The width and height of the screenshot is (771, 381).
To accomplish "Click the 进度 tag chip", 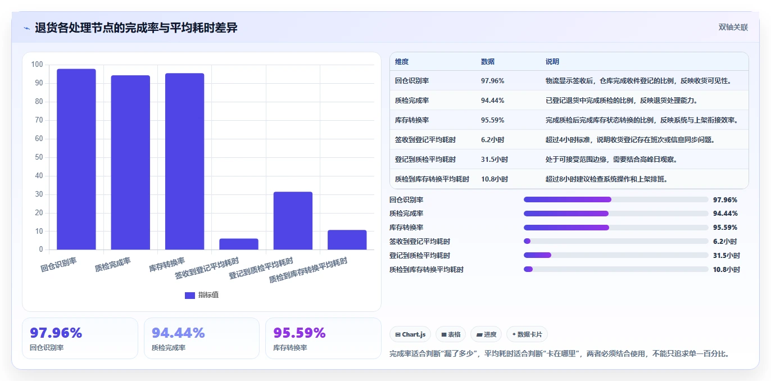I will (486, 334).
